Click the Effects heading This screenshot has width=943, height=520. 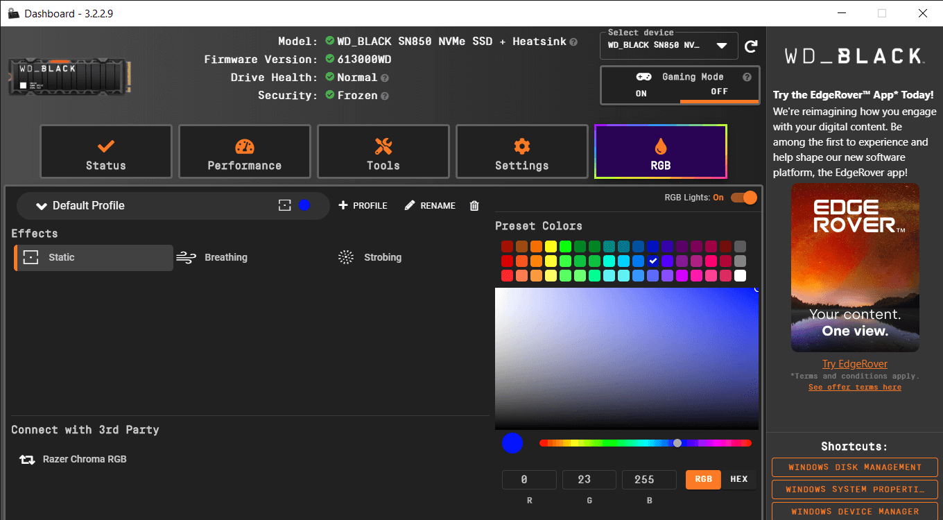tap(35, 234)
